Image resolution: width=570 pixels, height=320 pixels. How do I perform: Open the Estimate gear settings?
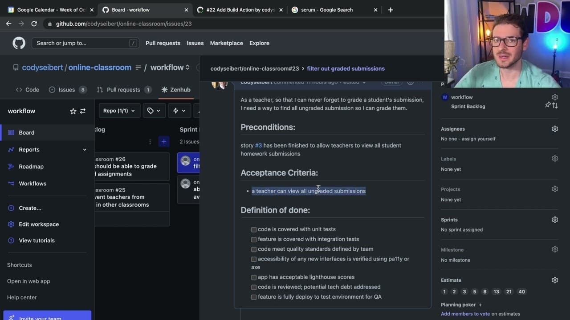(555, 280)
